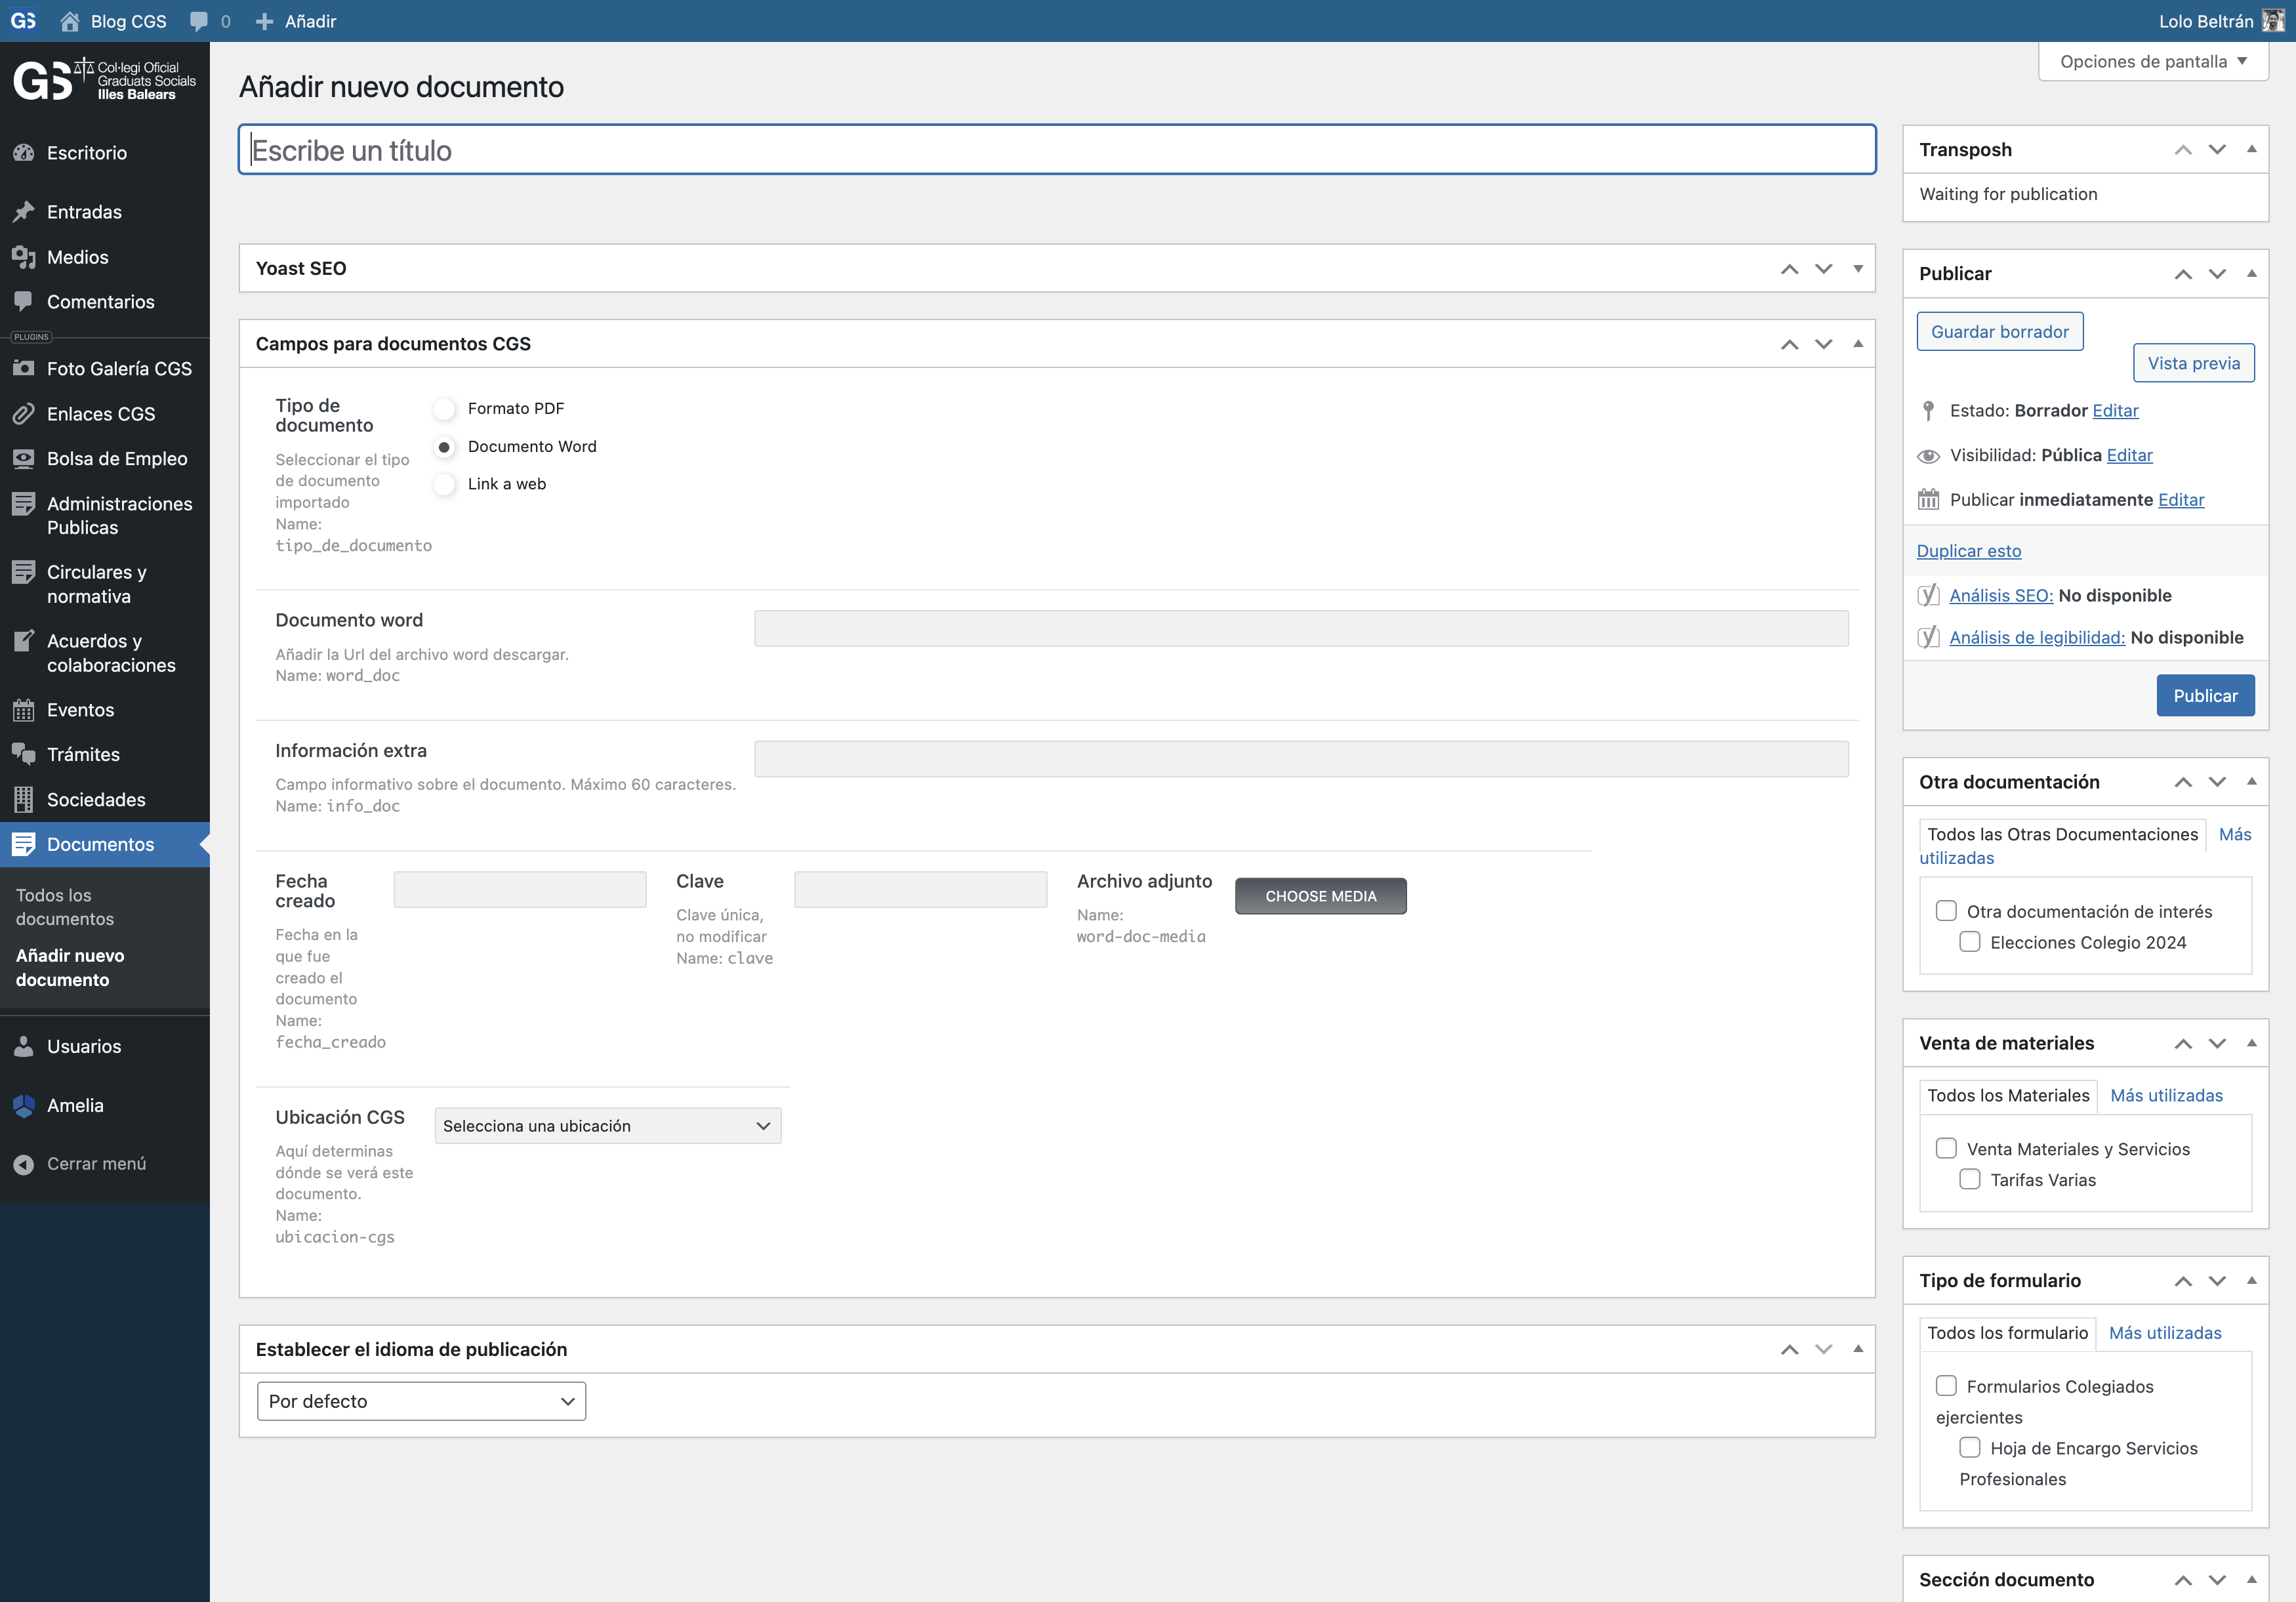This screenshot has height=1602, width=2296.
Task: Open comments bubble in admin bar
Action: pos(199,21)
